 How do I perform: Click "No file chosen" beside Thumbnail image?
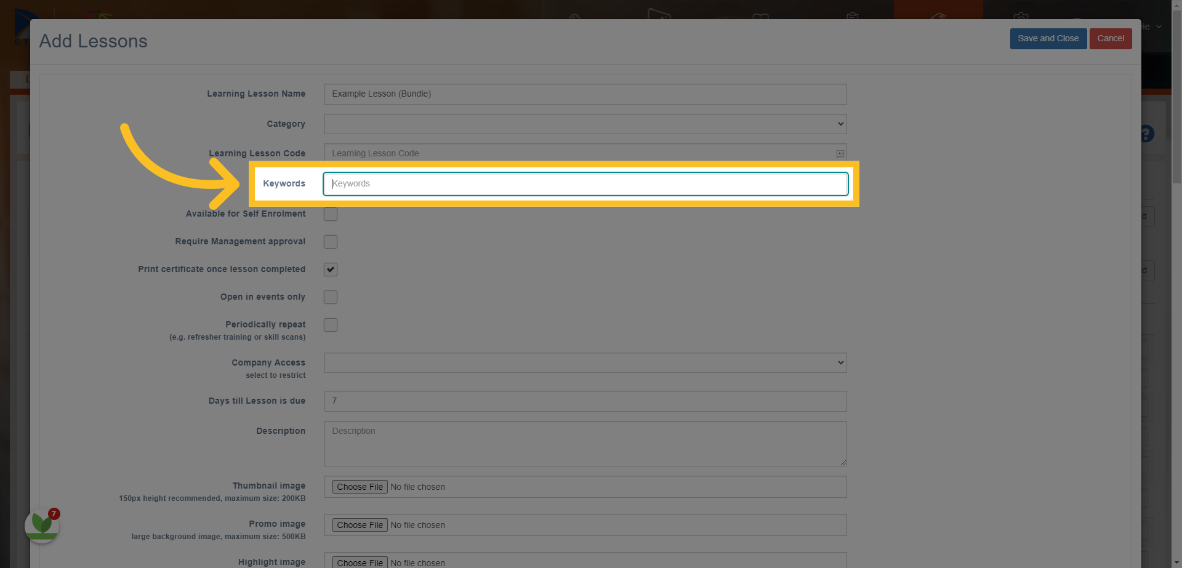point(417,487)
